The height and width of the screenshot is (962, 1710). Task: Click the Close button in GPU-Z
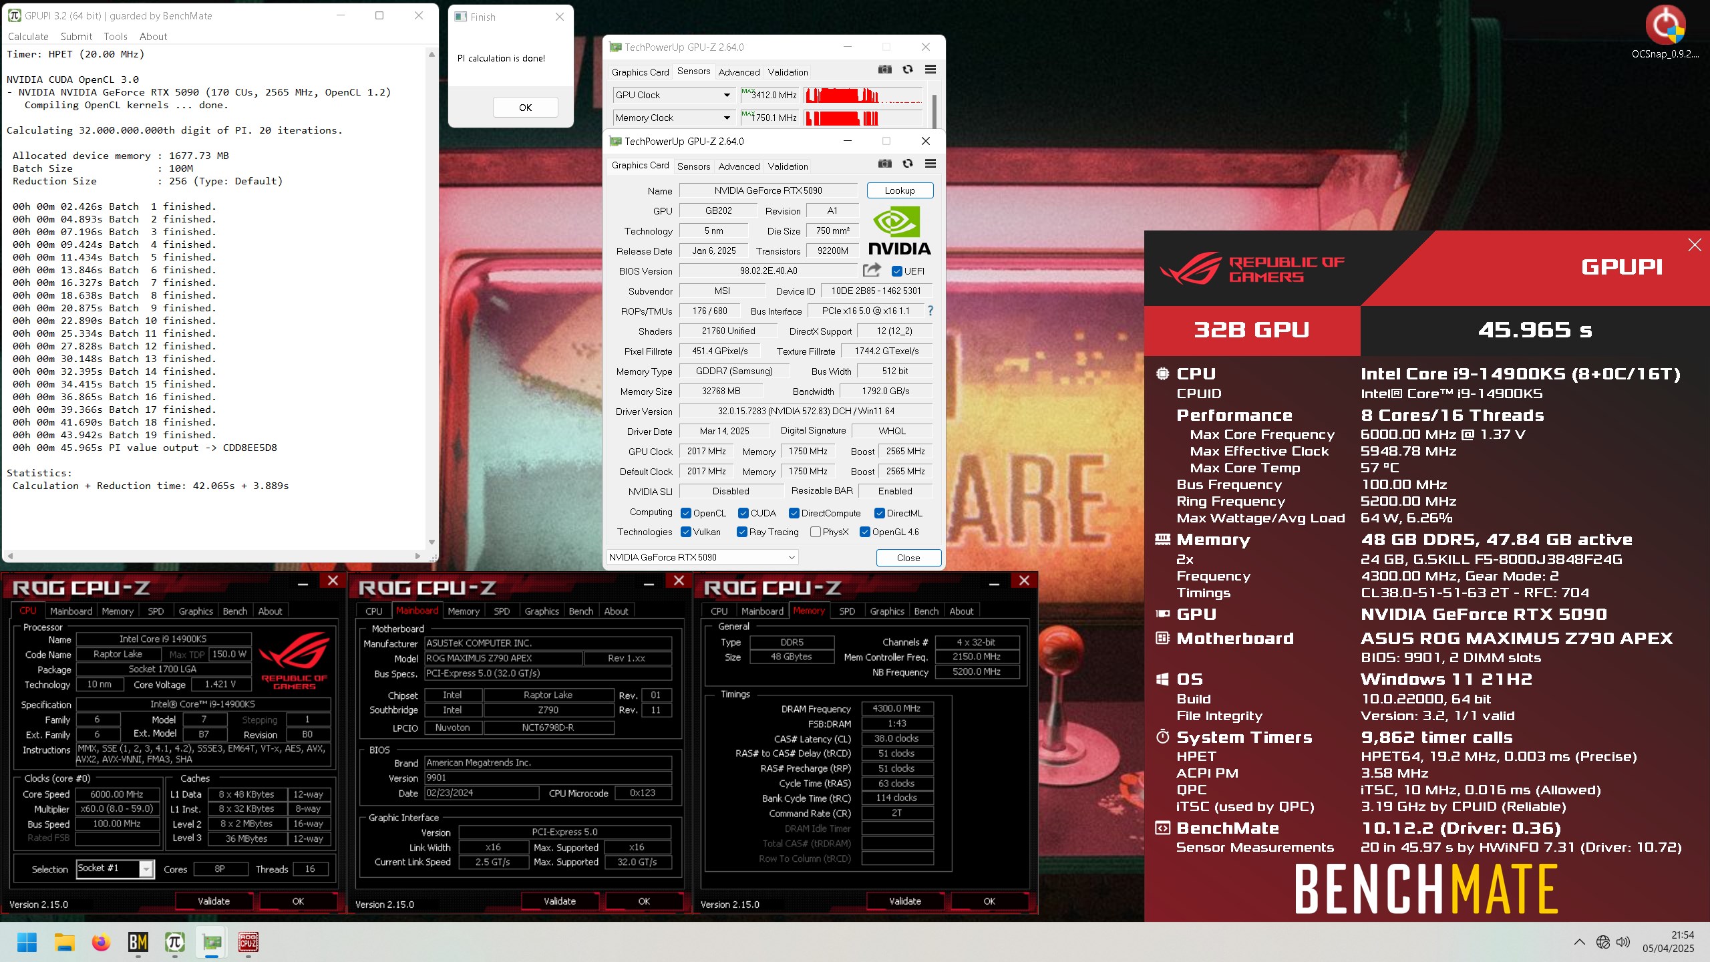click(908, 557)
